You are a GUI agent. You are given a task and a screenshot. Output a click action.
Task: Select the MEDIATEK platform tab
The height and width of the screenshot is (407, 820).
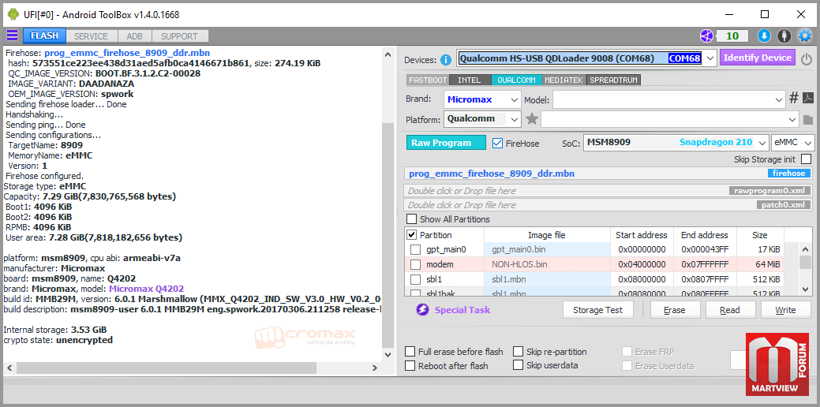(x=564, y=80)
